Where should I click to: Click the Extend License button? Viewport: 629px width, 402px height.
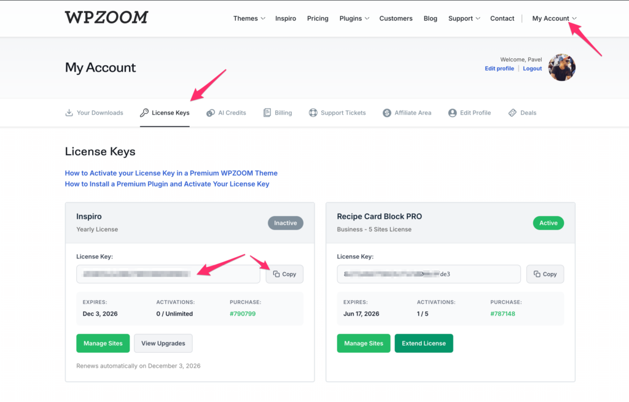point(423,343)
